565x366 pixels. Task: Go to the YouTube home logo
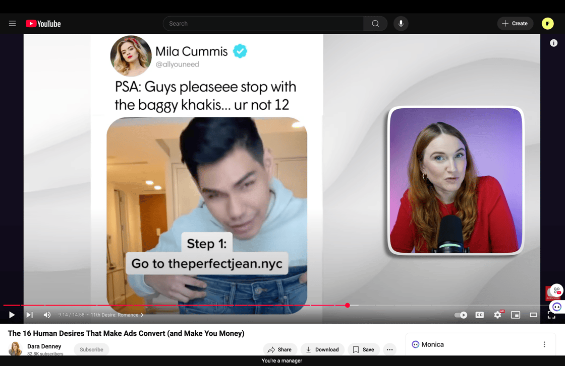click(43, 23)
